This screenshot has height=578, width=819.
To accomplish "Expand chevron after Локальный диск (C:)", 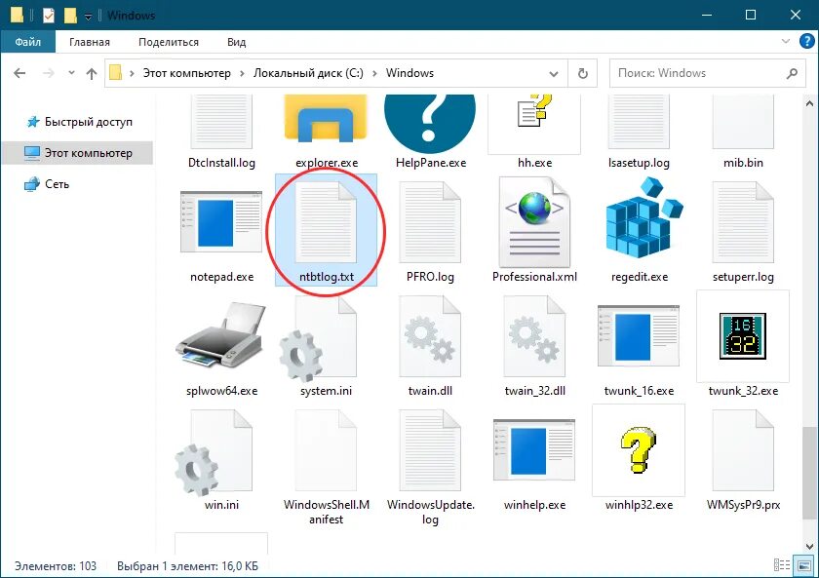I will 374,74.
